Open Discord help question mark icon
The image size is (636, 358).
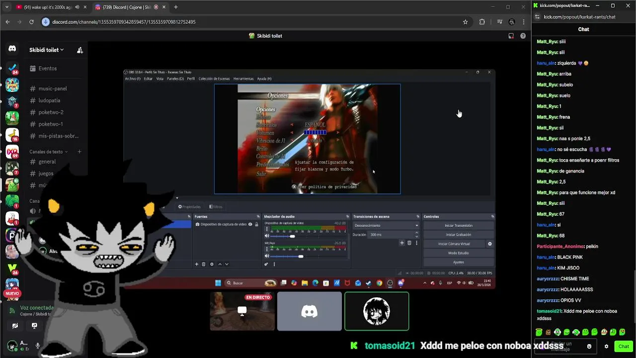click(523, 36)
